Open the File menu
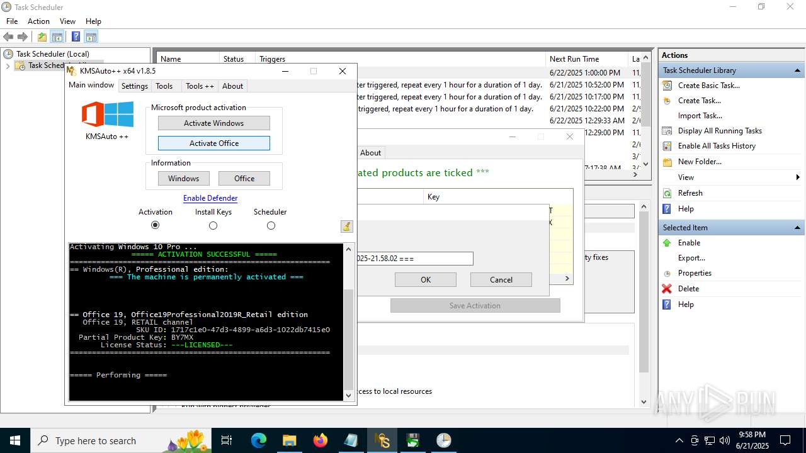Image resolution: width=806 pixels, height=453 pixels. (12, 21)
